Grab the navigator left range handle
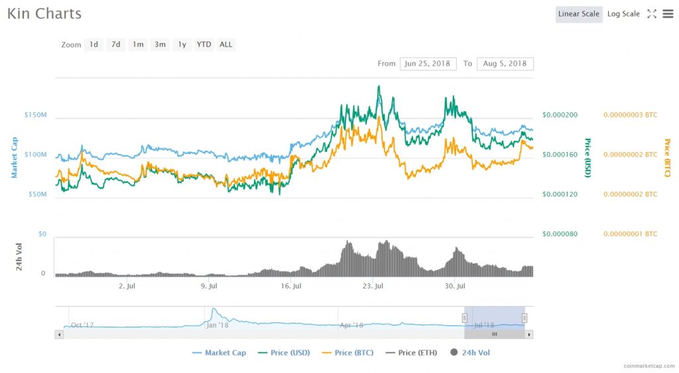 (464, 318)
